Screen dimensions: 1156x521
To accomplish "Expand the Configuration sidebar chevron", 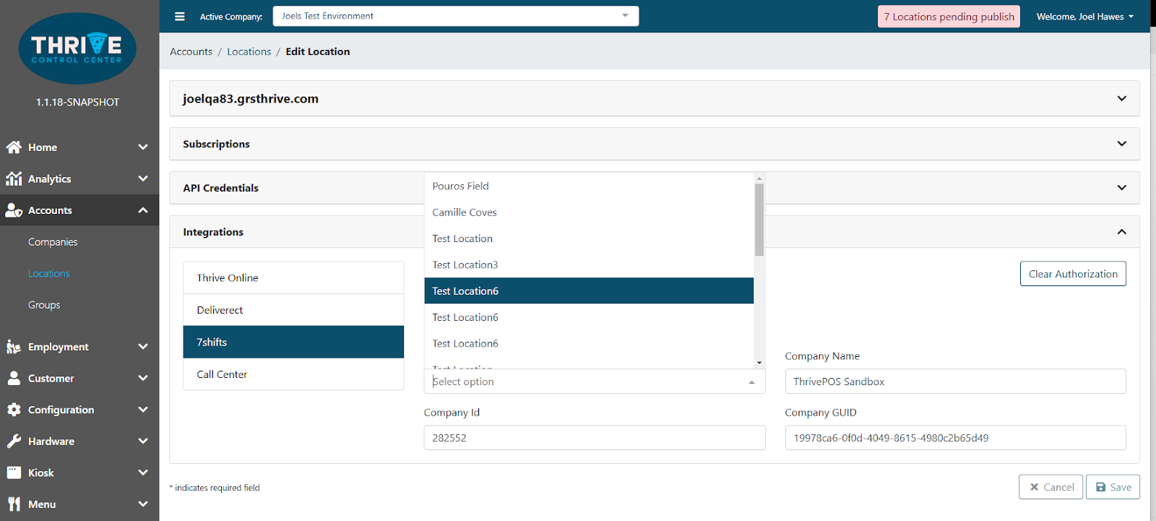I will point(143,410).
